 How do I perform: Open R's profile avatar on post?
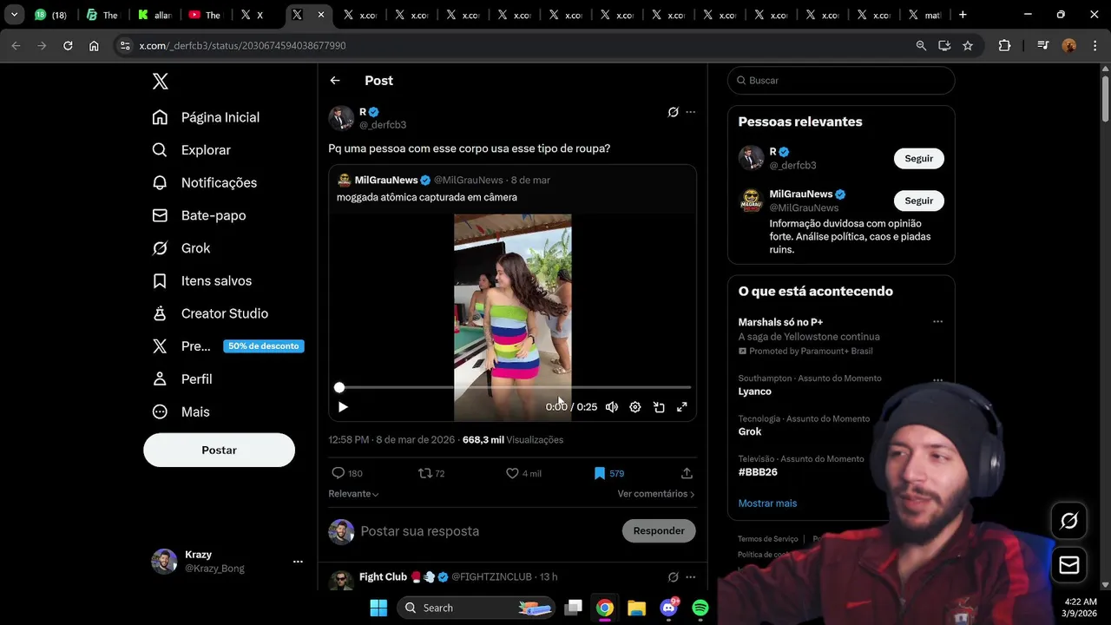[x=341, y=118]
